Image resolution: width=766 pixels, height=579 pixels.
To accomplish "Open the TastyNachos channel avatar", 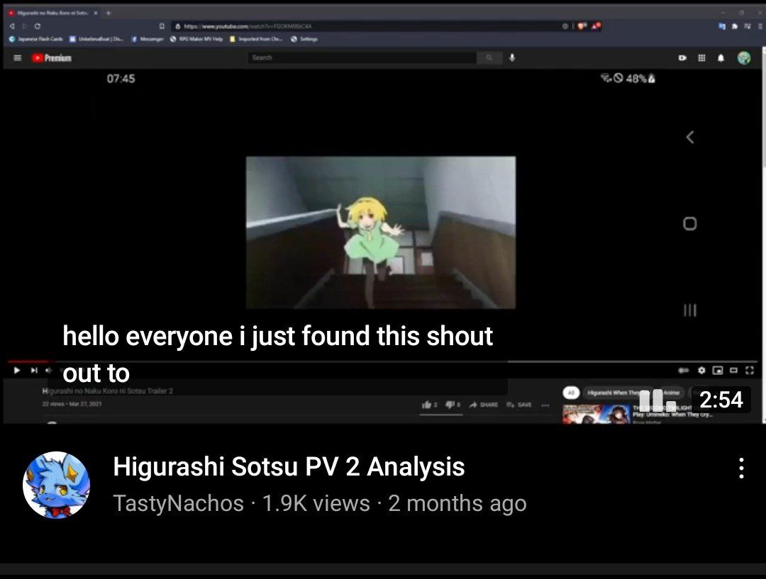I will click(x=56, y=485).
